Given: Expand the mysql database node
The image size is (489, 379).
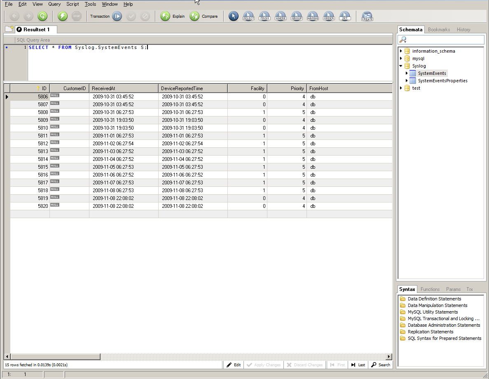Looking at the screenshot, I should point(401,58).
